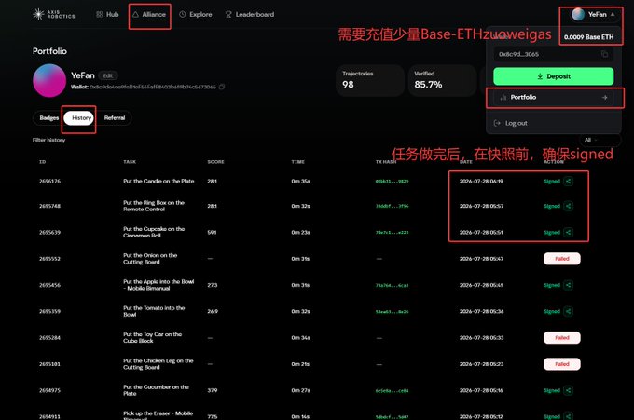
Task: Select the task Put the Onion on the Cutting Board
Action: pos(150,259)
